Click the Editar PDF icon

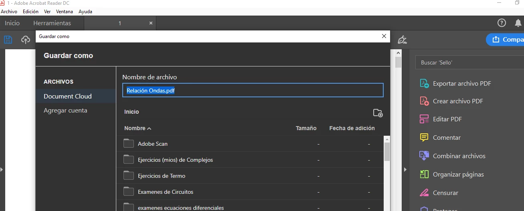(x=424, y=119)
